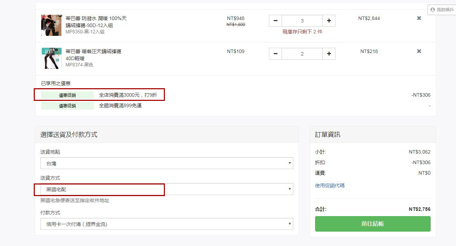
Task: Click the 優惠促銷 tag for 打9折 discount
Action: [68, 95]
